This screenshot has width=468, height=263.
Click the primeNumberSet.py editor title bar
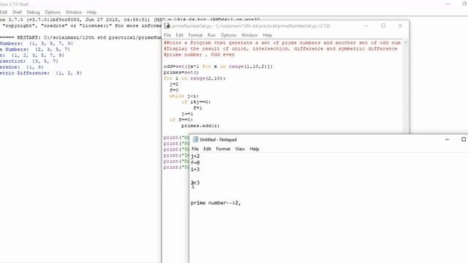click(251, 26)
